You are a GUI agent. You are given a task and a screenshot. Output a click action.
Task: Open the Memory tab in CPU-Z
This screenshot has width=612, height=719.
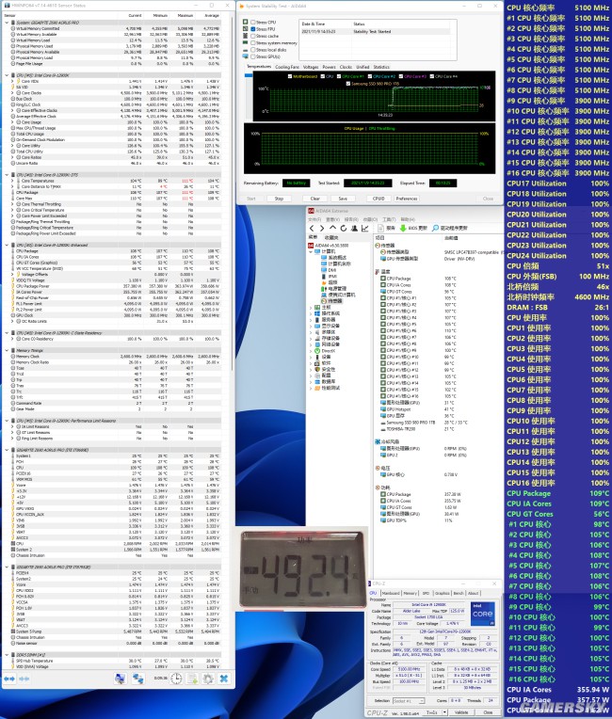(x=411, y=593)
